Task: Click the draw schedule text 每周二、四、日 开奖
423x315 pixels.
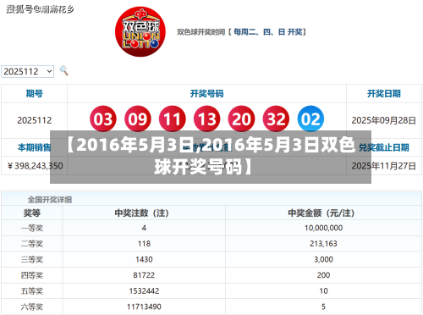Action: 268,32
